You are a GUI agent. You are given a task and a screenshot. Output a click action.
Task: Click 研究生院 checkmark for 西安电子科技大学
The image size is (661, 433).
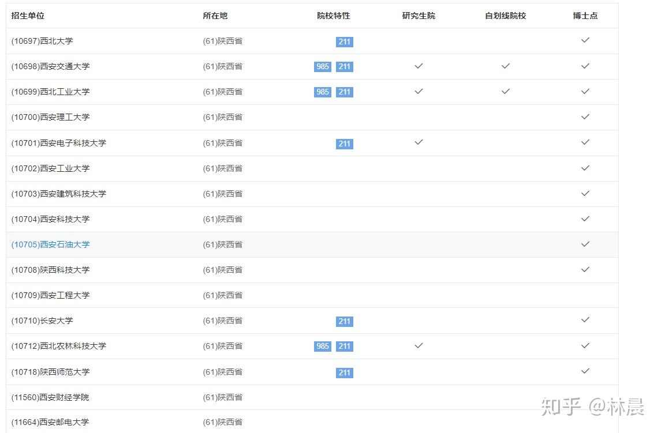pos(419,142)
